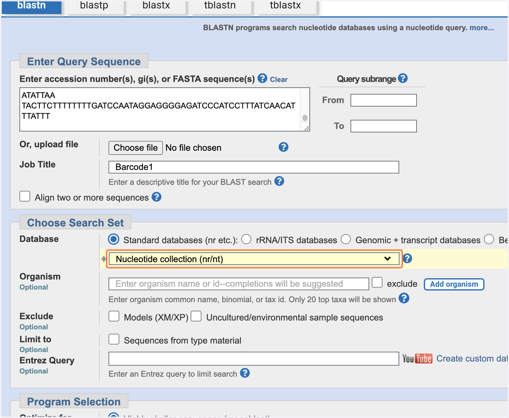
Task: Open the Query subrange help icon
Action: coord(403,78)
